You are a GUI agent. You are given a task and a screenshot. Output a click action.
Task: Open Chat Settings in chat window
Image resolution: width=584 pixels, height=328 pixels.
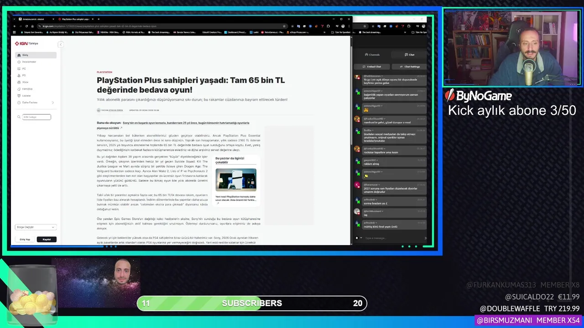(x=409, y=67)
